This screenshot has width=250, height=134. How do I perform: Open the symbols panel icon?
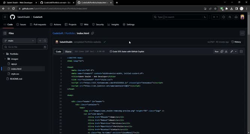point(241,51)
